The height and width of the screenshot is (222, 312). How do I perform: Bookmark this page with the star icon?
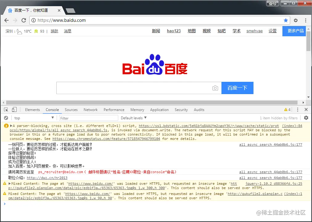(x=286, y=20)
